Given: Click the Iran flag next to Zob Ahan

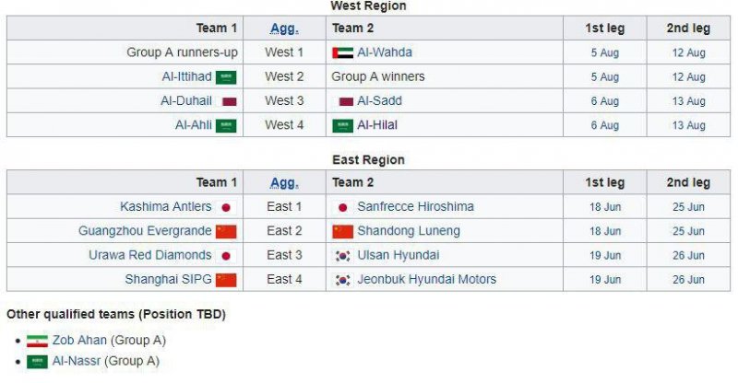Looking at the screenshot, I should (37, 341).
